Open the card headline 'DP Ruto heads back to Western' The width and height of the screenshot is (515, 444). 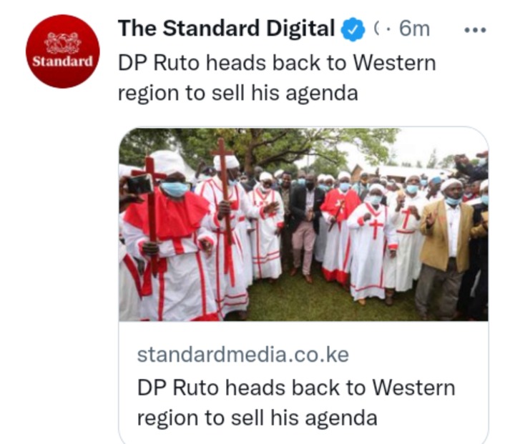pyautogui.click(x=296, y=388)
